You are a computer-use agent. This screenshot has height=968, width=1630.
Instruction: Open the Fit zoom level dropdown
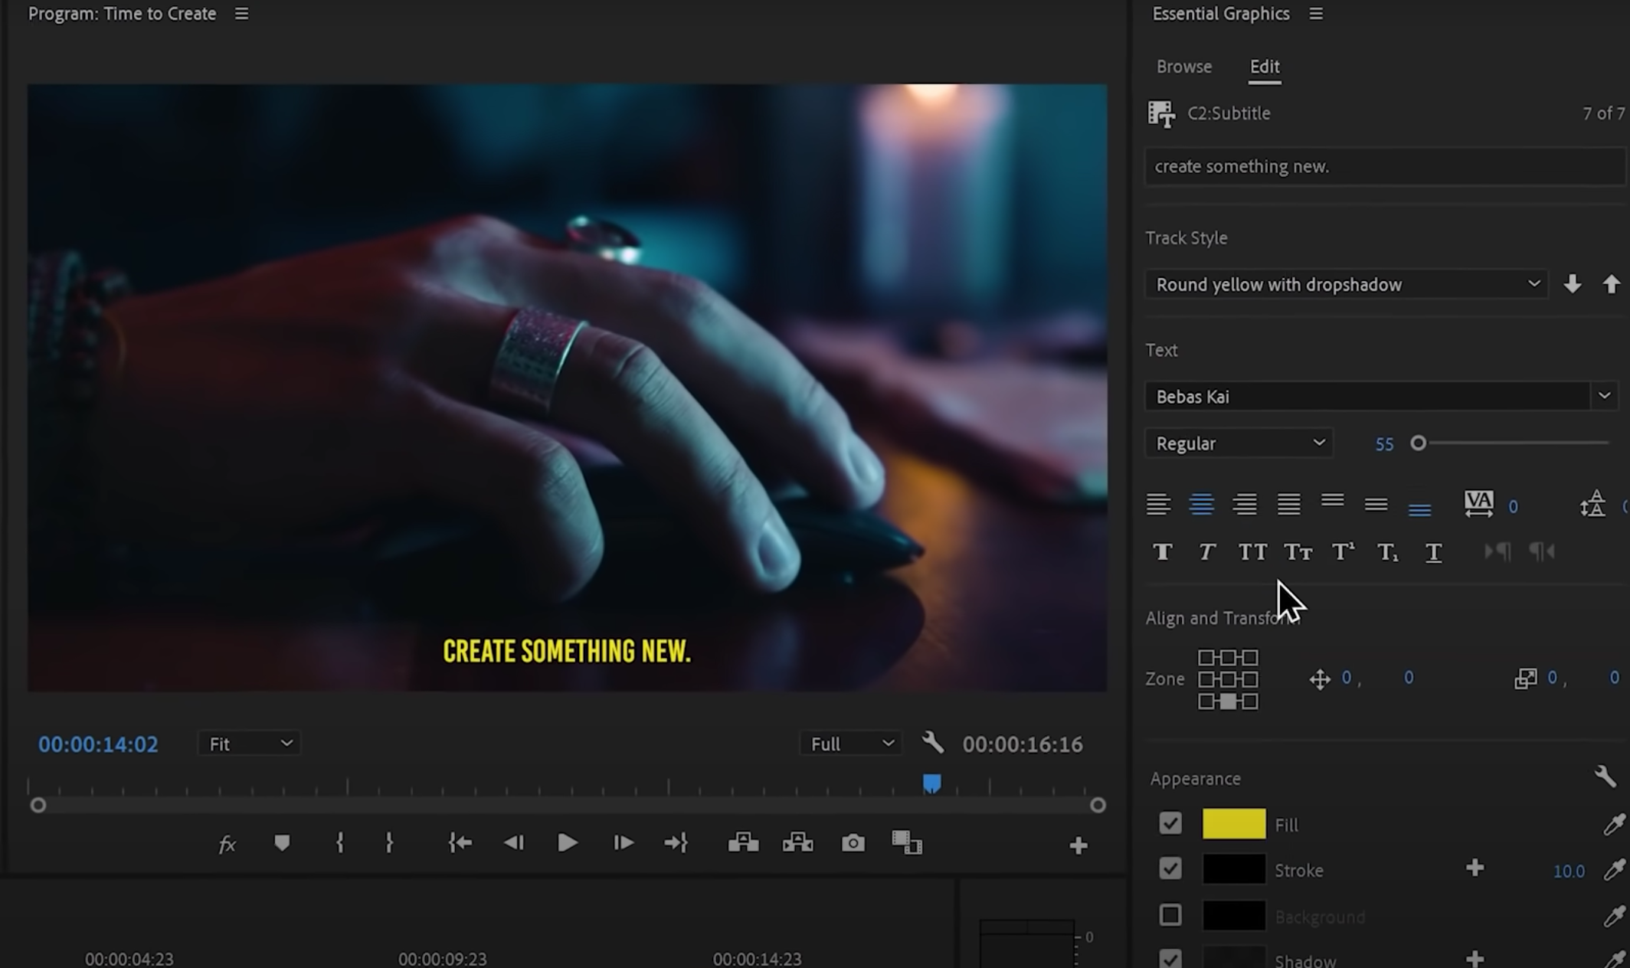point(249,744)
